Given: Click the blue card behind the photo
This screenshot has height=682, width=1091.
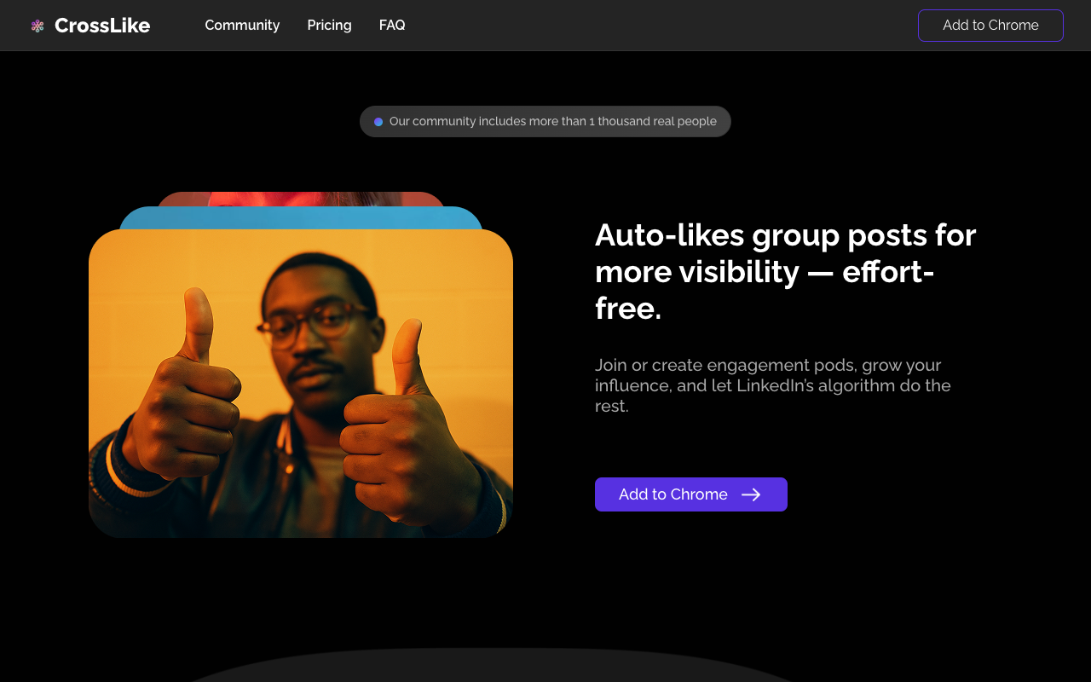Looking at the screenshot, I should tap(301, 217).
